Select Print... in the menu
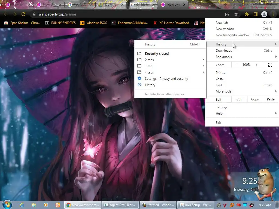The image size is (279, 209). 242,72
